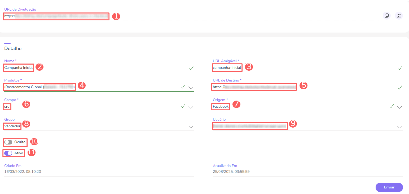Viewport: 409px width, 194px height.
Task: Expand the Usuário dropdown
Action: [399, 127]
